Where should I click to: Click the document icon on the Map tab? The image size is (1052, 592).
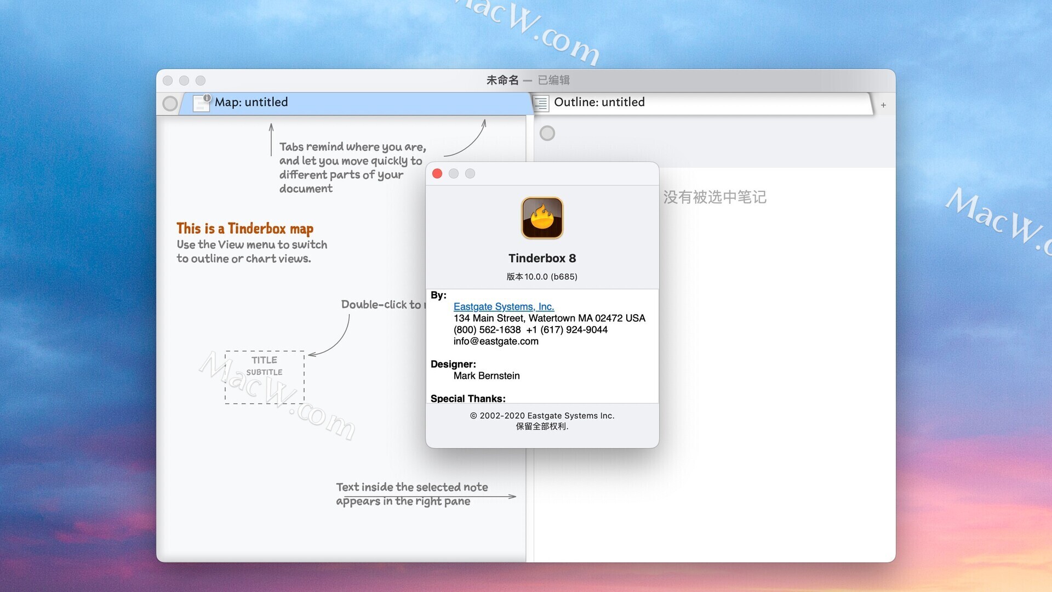(202, 103)
